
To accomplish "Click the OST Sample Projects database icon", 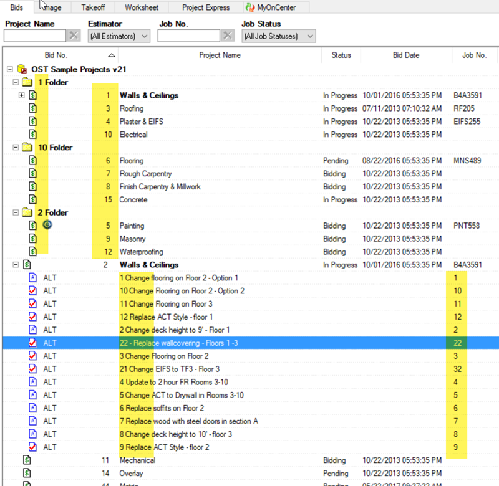I will [x=22, y=69].
